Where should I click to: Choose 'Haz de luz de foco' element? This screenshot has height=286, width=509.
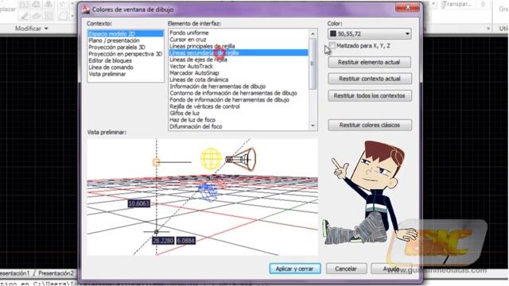click(x=192, y=120)
